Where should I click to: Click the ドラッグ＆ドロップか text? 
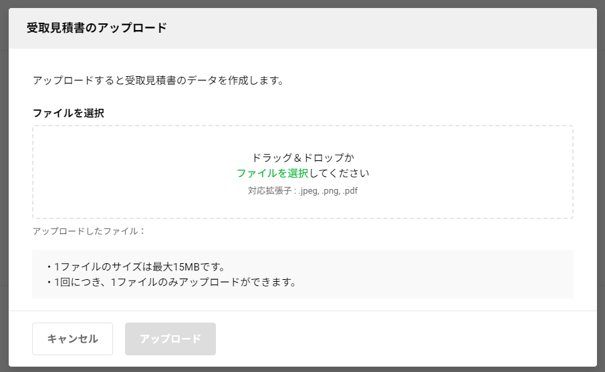click(x=303, y=158)
